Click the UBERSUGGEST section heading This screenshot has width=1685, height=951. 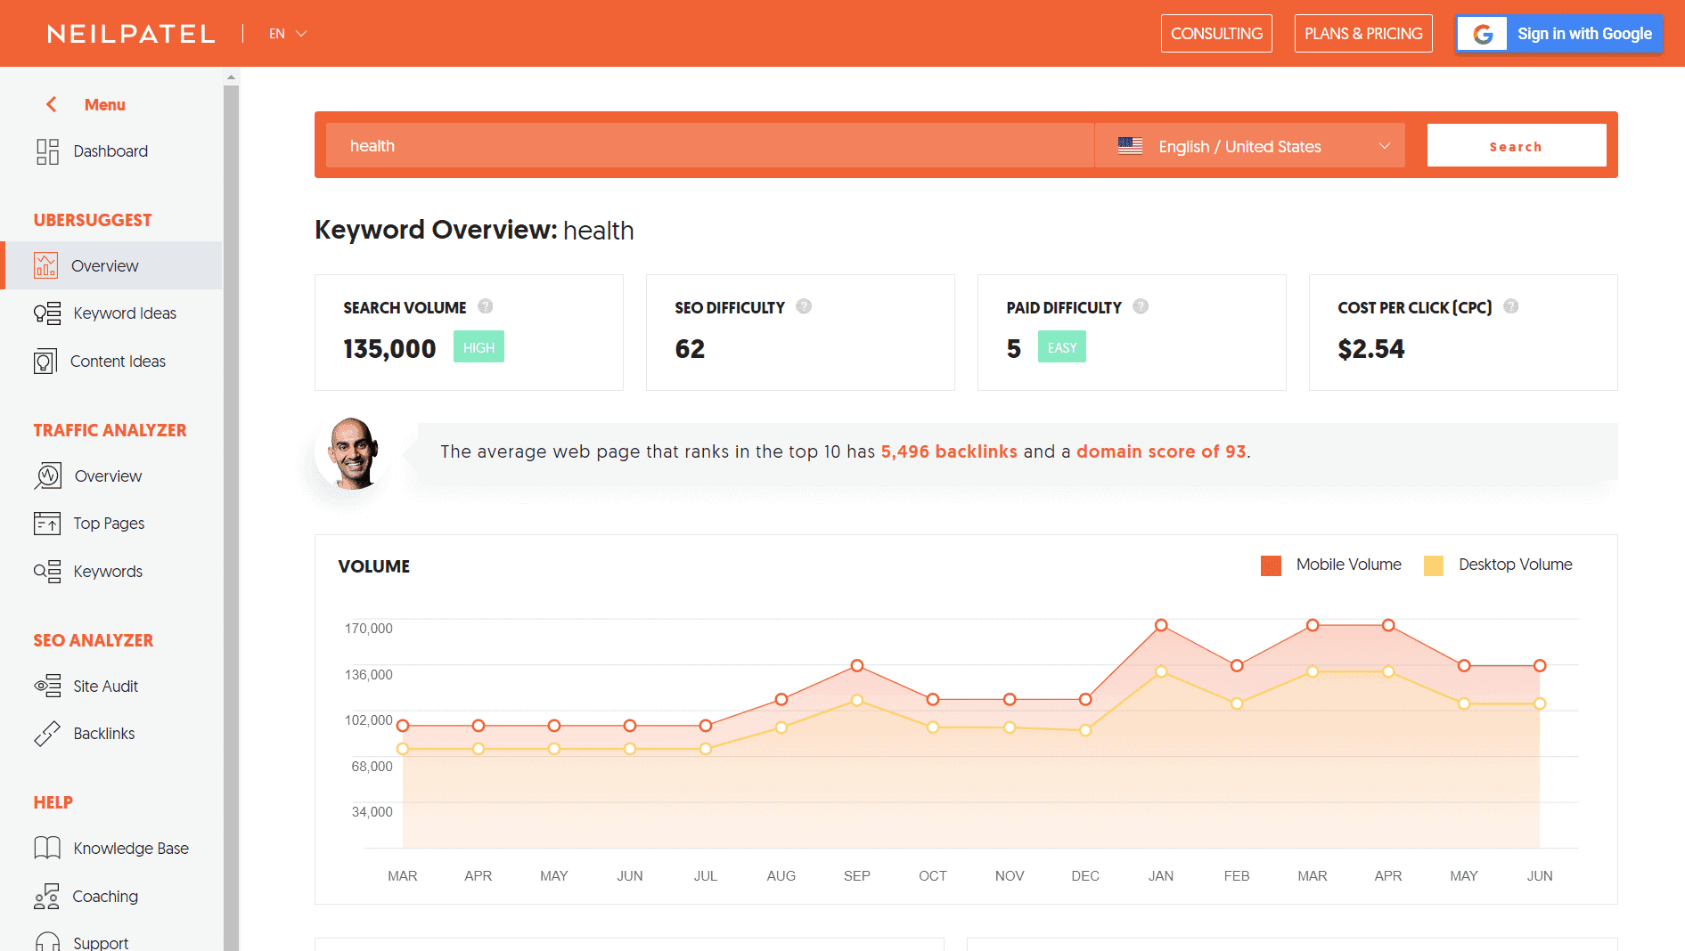click(93, 220)
